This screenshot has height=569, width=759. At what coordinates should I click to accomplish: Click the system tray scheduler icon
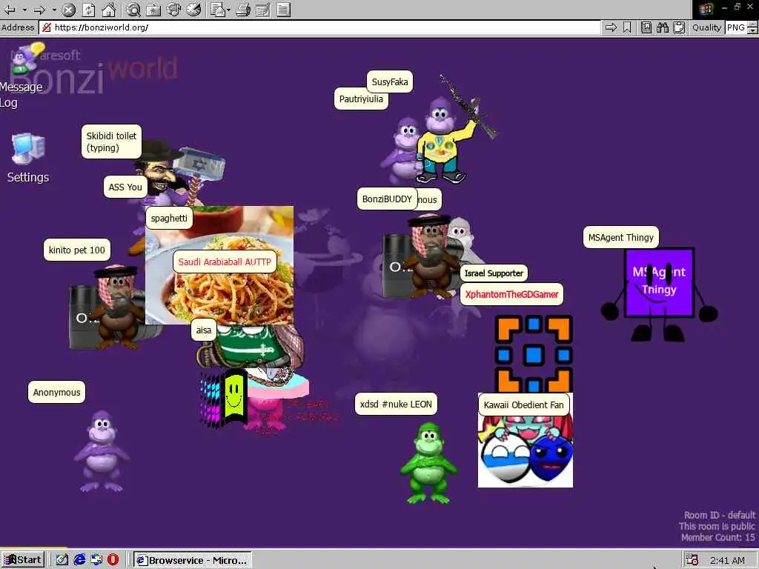coord(692,560)
